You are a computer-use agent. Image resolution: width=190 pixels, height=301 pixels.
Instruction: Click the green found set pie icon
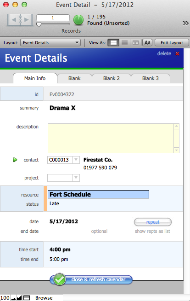(78, 20)
